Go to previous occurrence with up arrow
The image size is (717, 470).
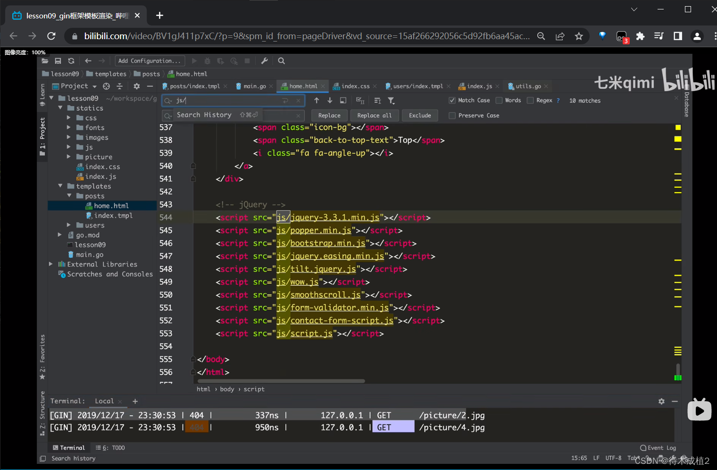pos(317,101)
